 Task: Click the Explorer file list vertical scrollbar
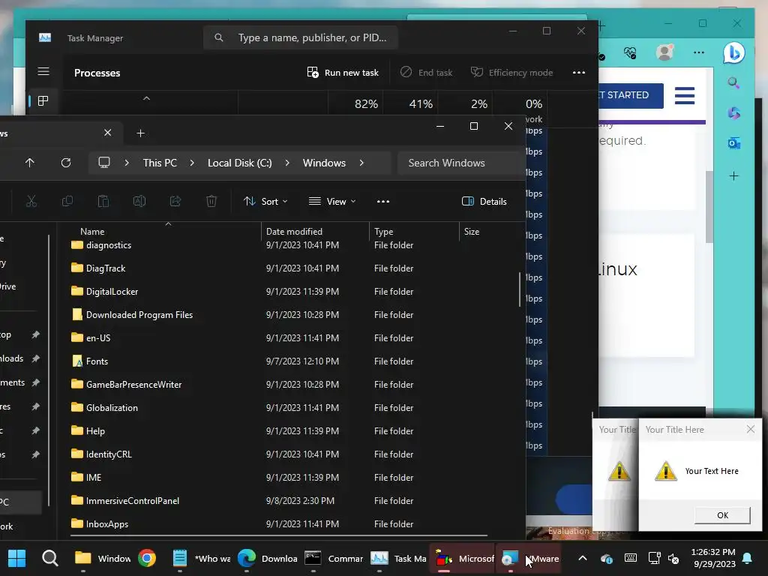pyautogui.click(x=520, y=289)
